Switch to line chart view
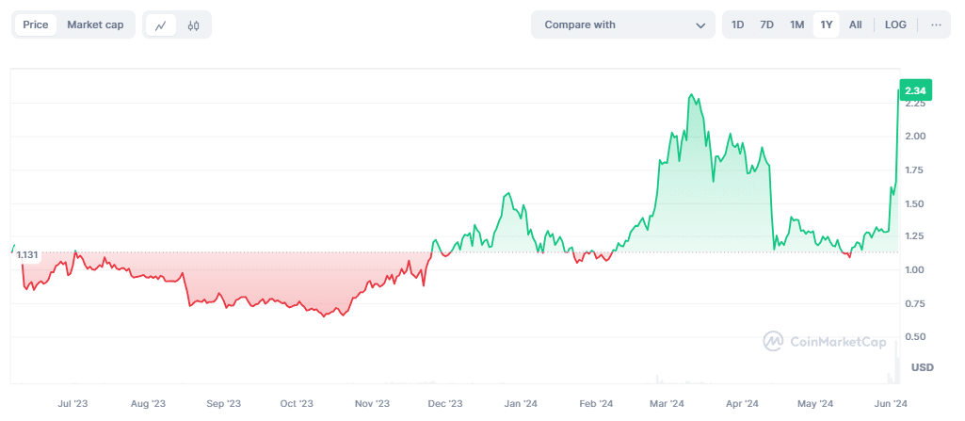This screenshot has width=965, height=421. [161, 25]
